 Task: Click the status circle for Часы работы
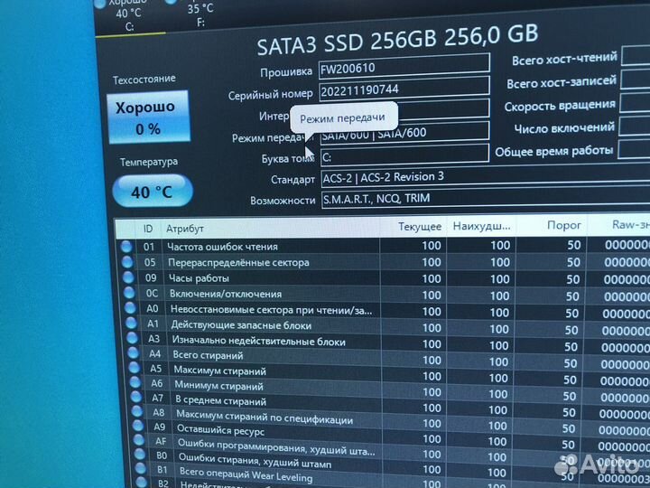[x=127, y=277]
